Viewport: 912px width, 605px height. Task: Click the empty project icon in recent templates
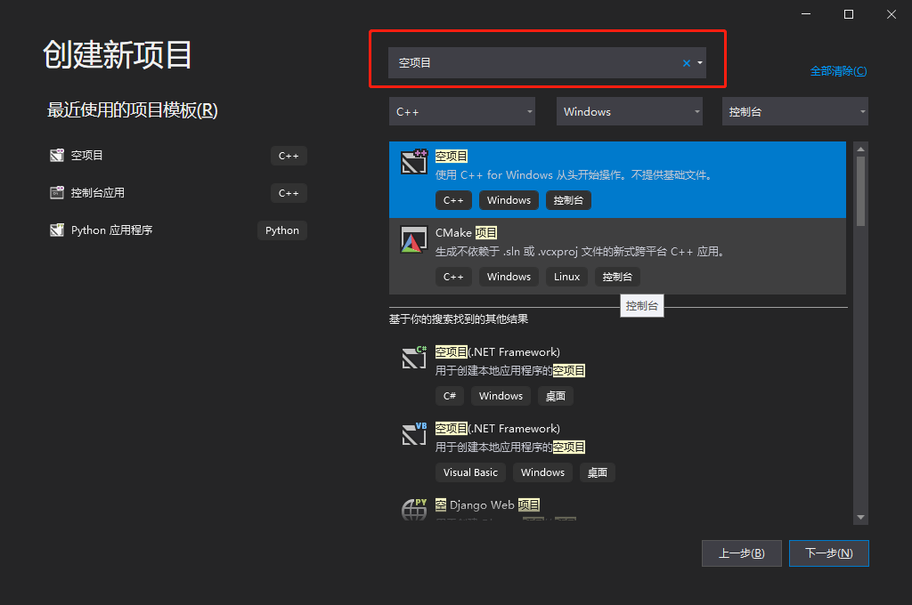pyautogui.click(x=57, y=155)
